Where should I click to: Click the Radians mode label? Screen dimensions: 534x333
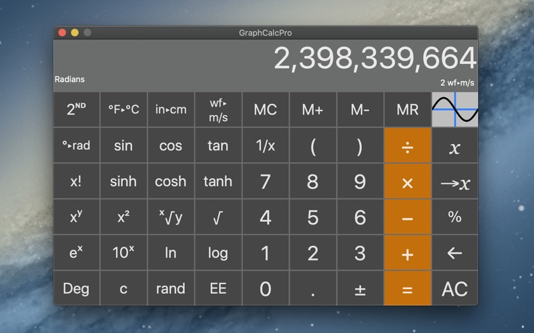(x=69, y=79)
